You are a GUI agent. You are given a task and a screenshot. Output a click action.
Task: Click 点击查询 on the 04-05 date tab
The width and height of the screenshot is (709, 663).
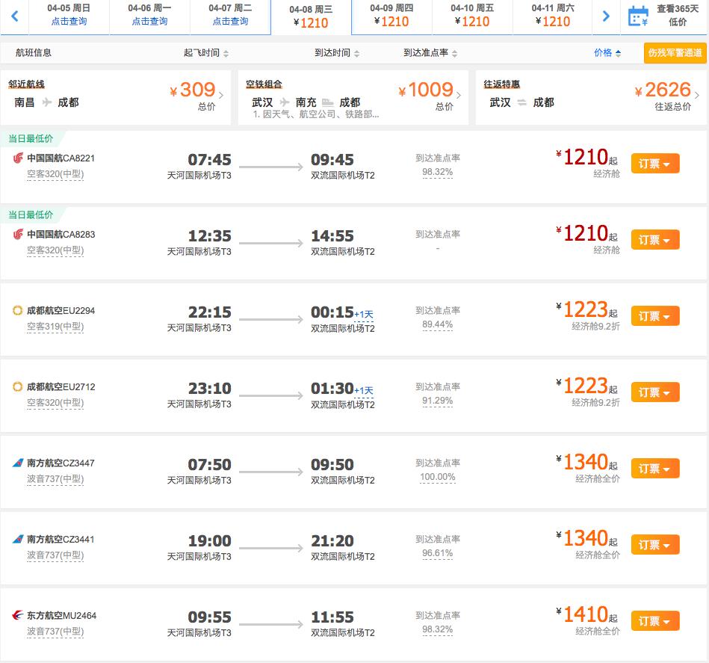click(69, 19)
